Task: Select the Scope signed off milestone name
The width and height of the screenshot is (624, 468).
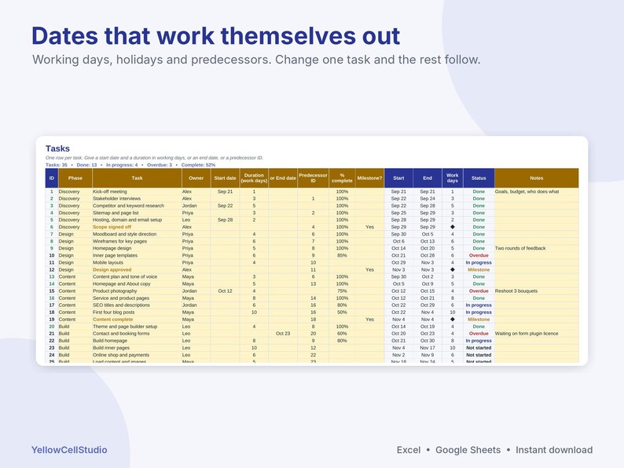Action: [112, 227]
